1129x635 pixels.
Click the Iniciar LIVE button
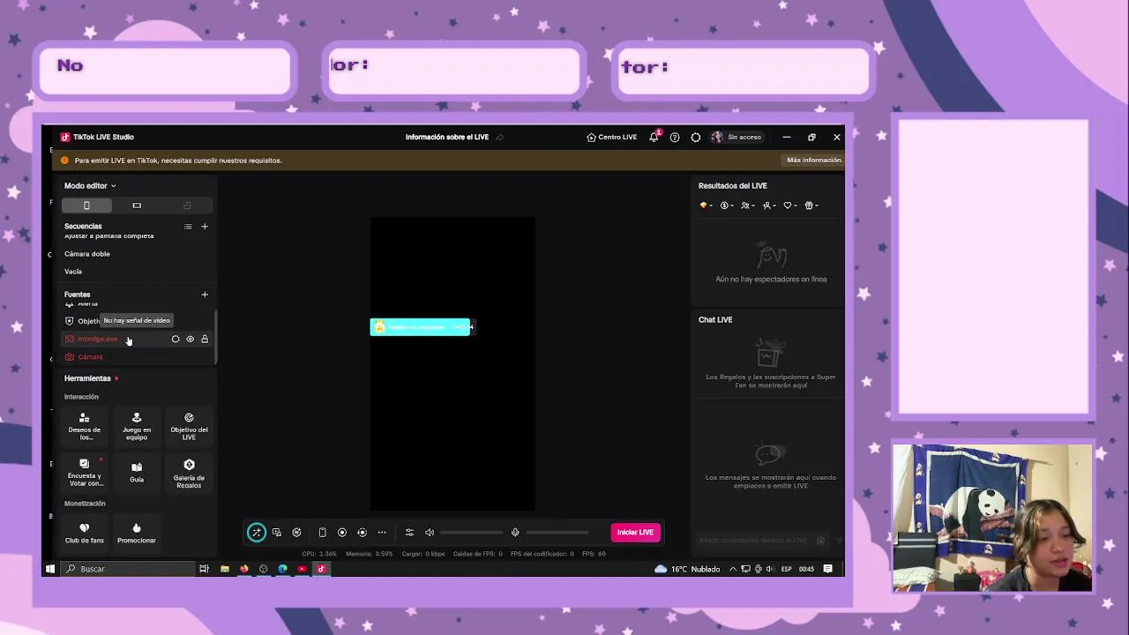click(x=635, y=533)
